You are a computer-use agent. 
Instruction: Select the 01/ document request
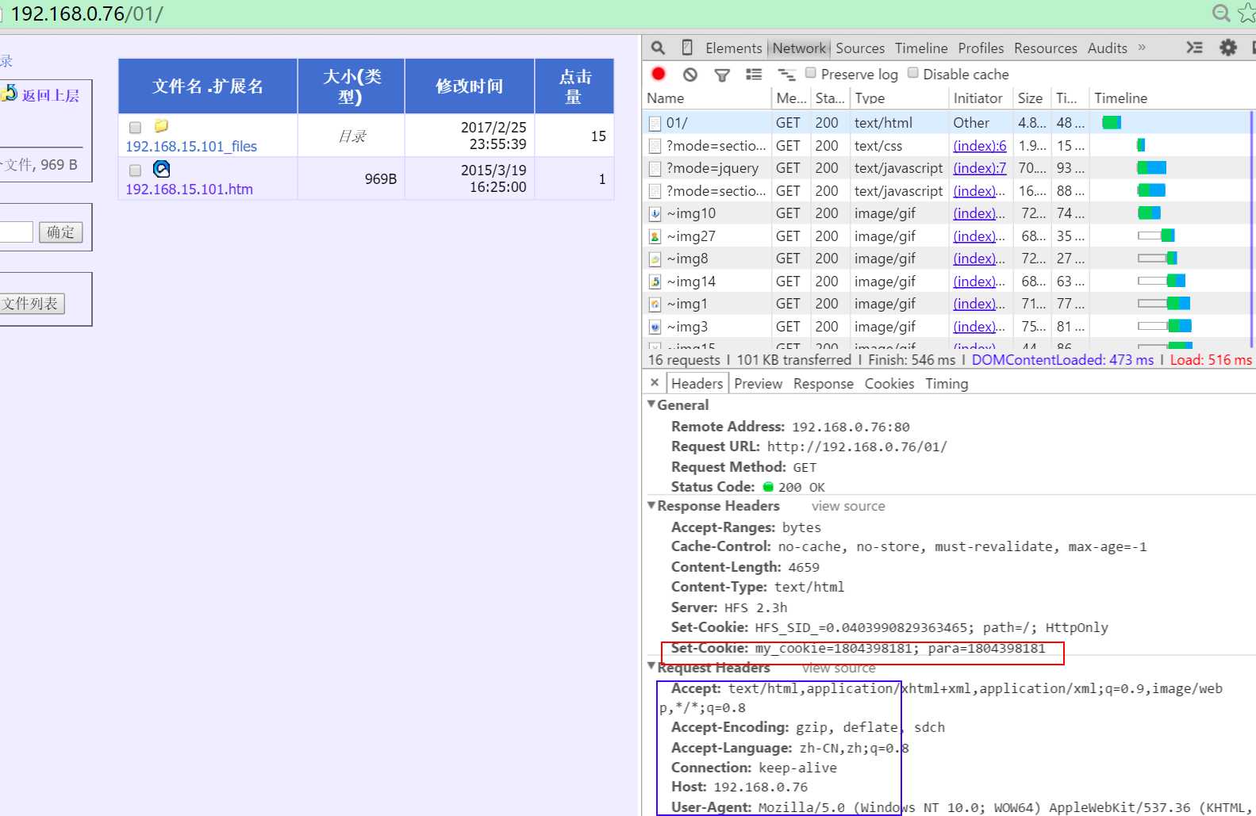point(677,123)
